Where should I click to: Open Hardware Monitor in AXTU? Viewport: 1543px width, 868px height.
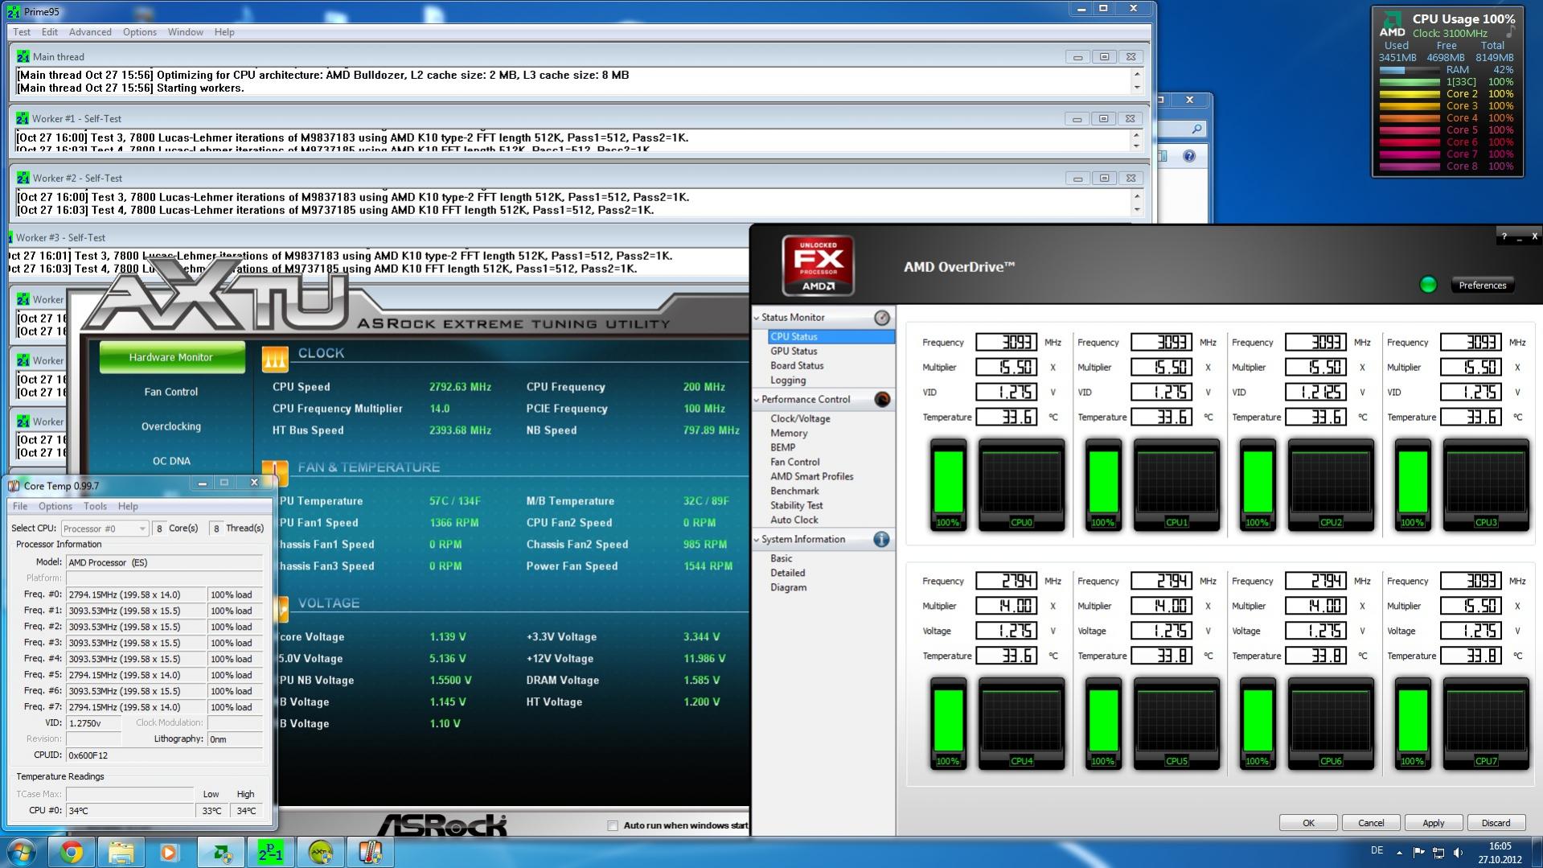point(171,357)
